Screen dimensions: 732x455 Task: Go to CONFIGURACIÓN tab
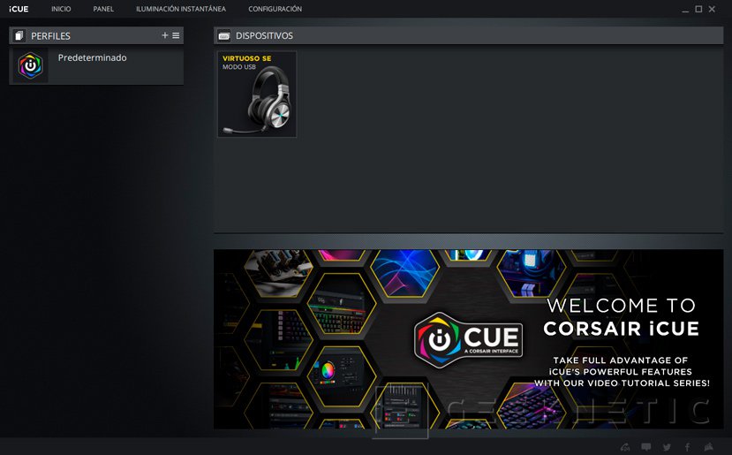coord(275,9)
